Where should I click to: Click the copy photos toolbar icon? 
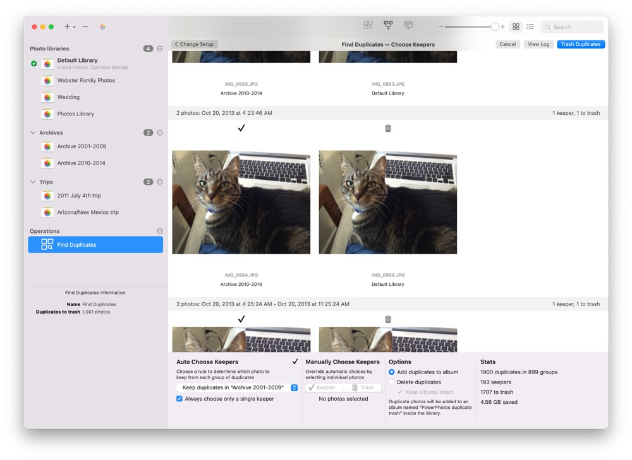(408, 25)
